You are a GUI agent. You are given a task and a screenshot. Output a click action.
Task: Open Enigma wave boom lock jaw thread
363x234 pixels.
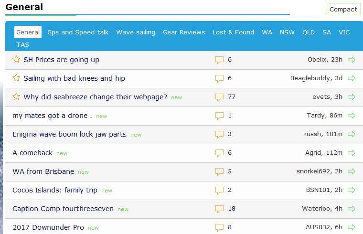click(69, 134)
